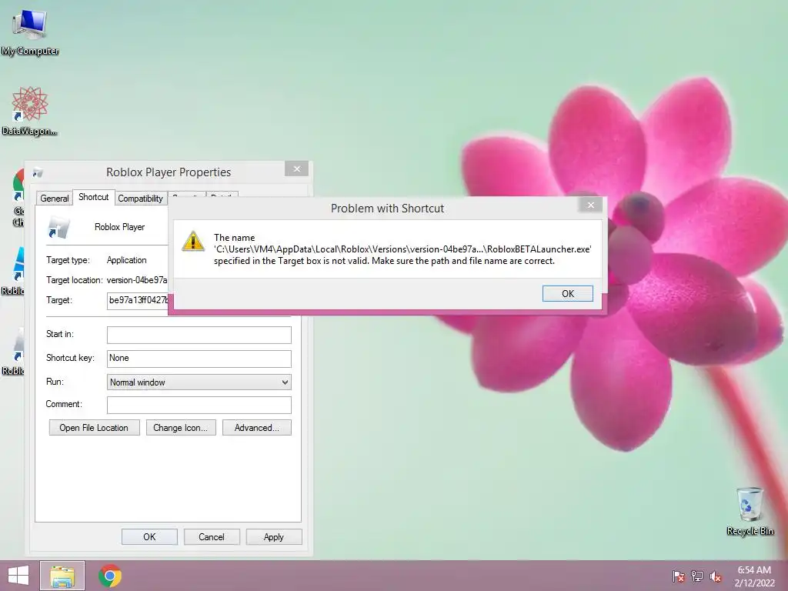Click the Windows Start button
Image resolution: width=788 pixels, height=591 pixels.
coord(18,576)
